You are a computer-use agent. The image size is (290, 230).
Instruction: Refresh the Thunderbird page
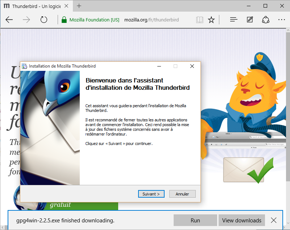coord(44,20)
